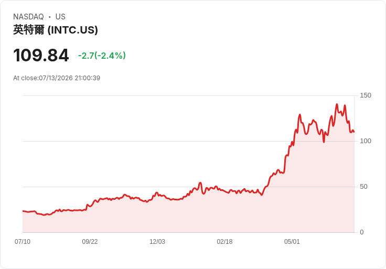Click the first data point of the price line
Screen dimensions: 386x269
click(x=23, y=211)
